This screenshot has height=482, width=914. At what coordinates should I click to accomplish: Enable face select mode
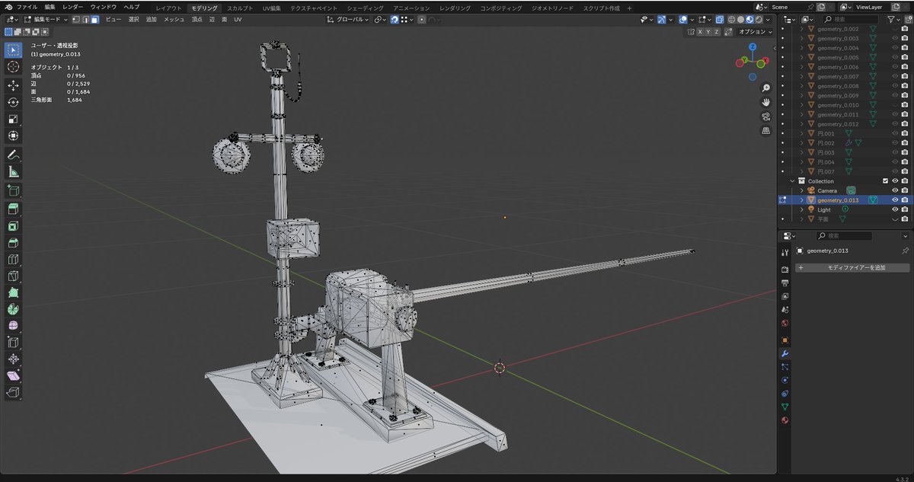(94, 19)
